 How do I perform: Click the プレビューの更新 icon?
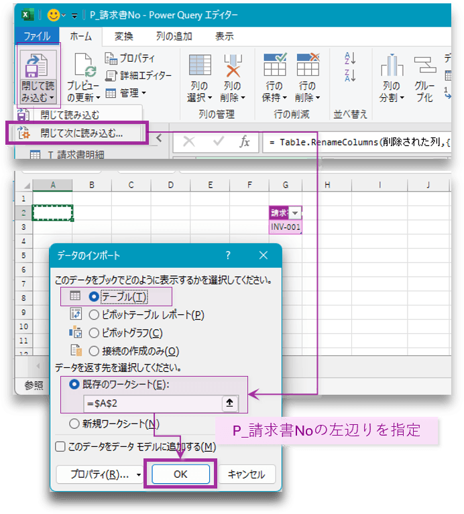(84, 65)
